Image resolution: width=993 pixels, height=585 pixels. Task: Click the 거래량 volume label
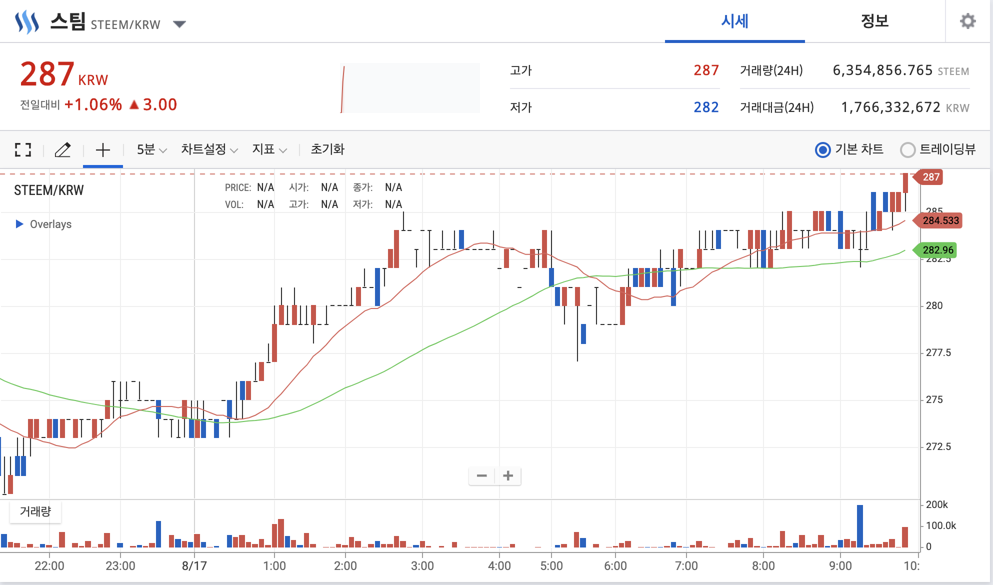click(35, 511)
